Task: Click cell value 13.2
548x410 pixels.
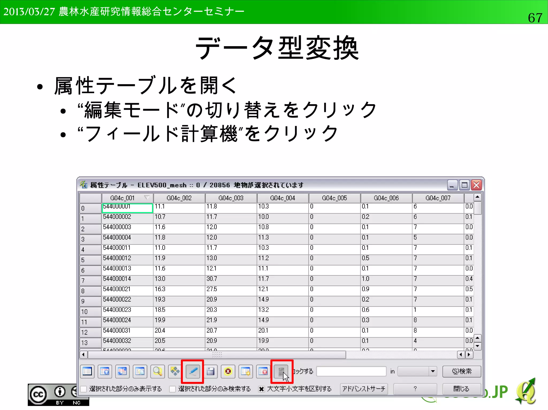Action: tap(283, 311)
